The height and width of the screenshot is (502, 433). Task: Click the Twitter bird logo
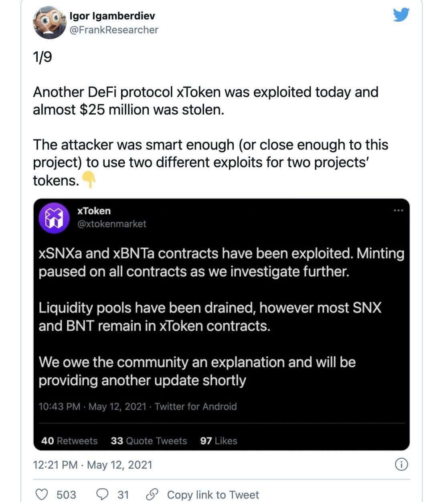401,15
